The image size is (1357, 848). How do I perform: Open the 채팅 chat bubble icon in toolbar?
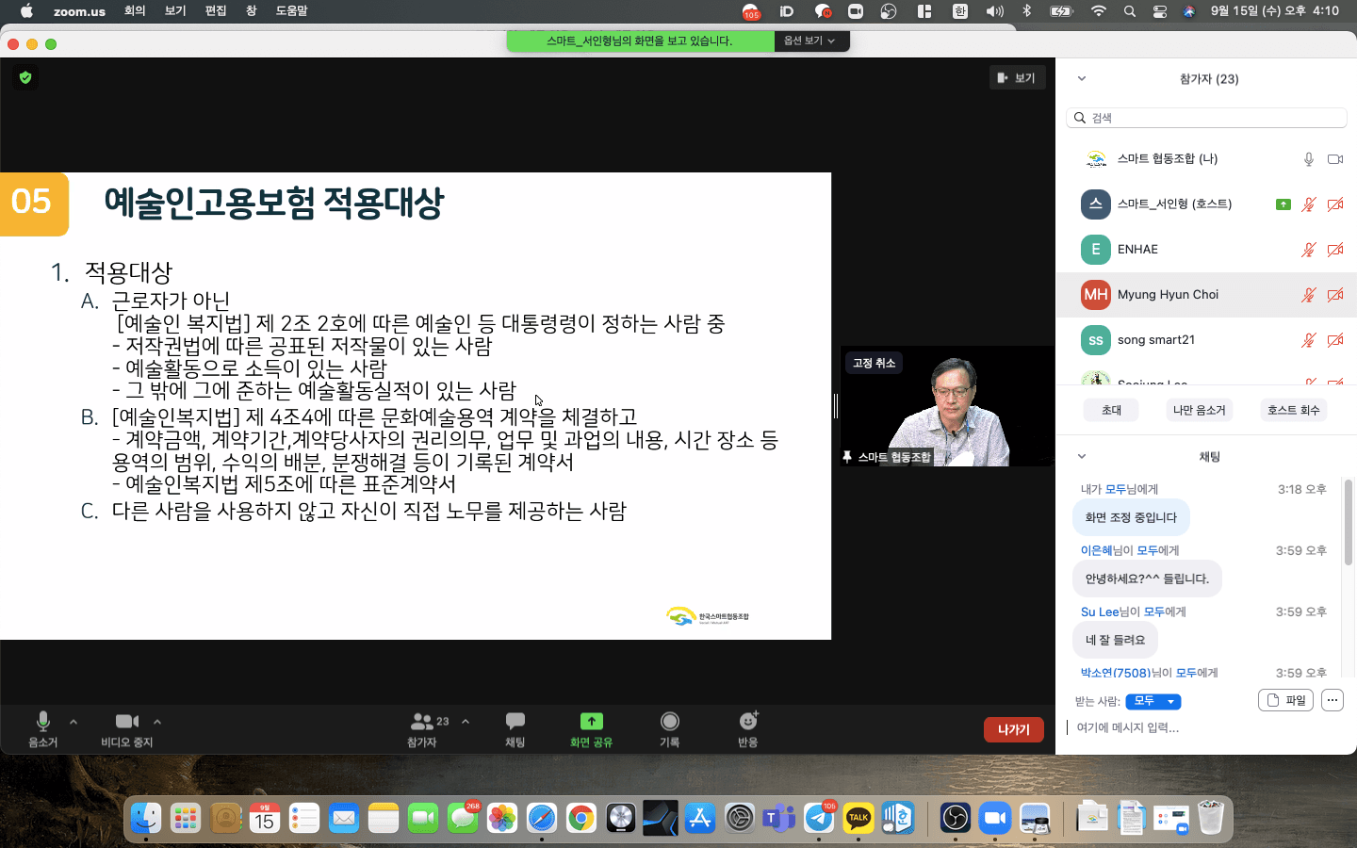(515, 721)
